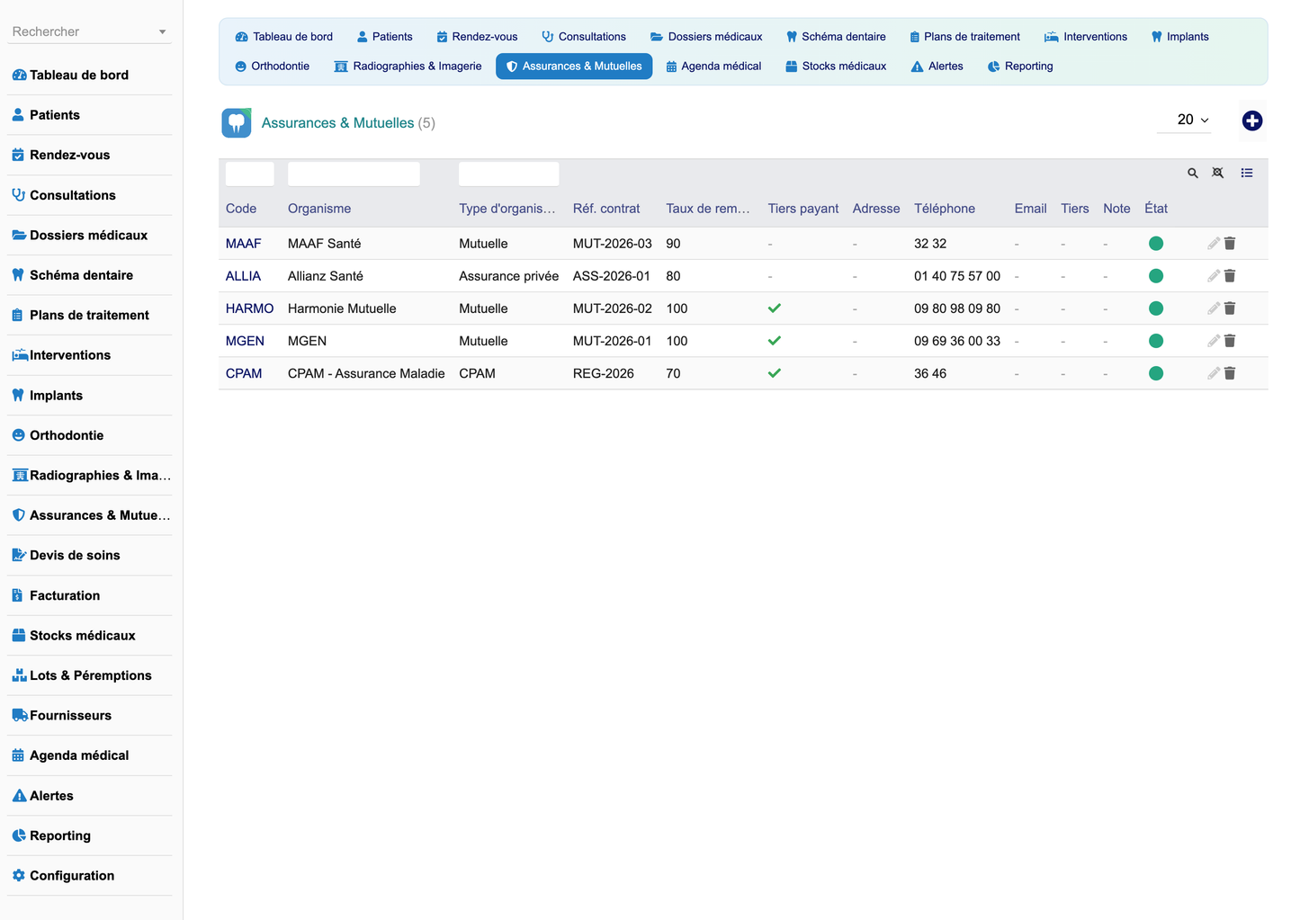Toggle the green État indicator for Allianz Santé
The width and height of the screenshot is (1300, 920).
pyautogui.click(x=1156, y=276)
